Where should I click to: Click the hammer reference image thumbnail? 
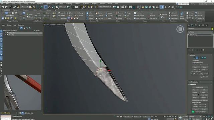(23, 92)
